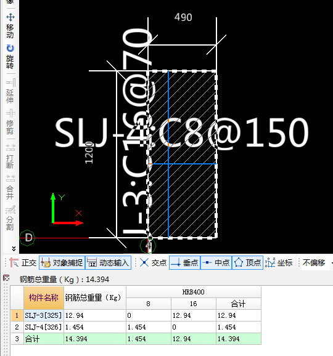Viewport: 333px width, 356px height.
Task: Click SLJ-4 diameter 8 cell 1.454
Action: (149, 327)
